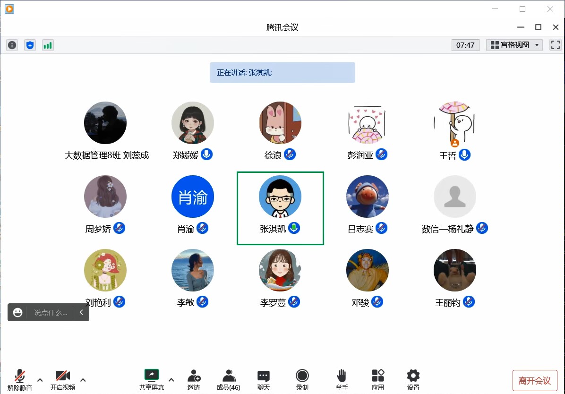Open 聊天 chat panel
The image size is (565, 394).
264,380
